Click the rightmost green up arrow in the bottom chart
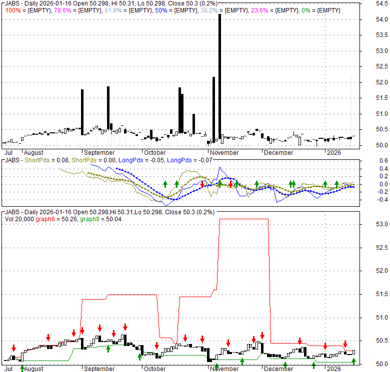This screenshot has width=390, height=372. pyautogui.click(x=353, y=361)
